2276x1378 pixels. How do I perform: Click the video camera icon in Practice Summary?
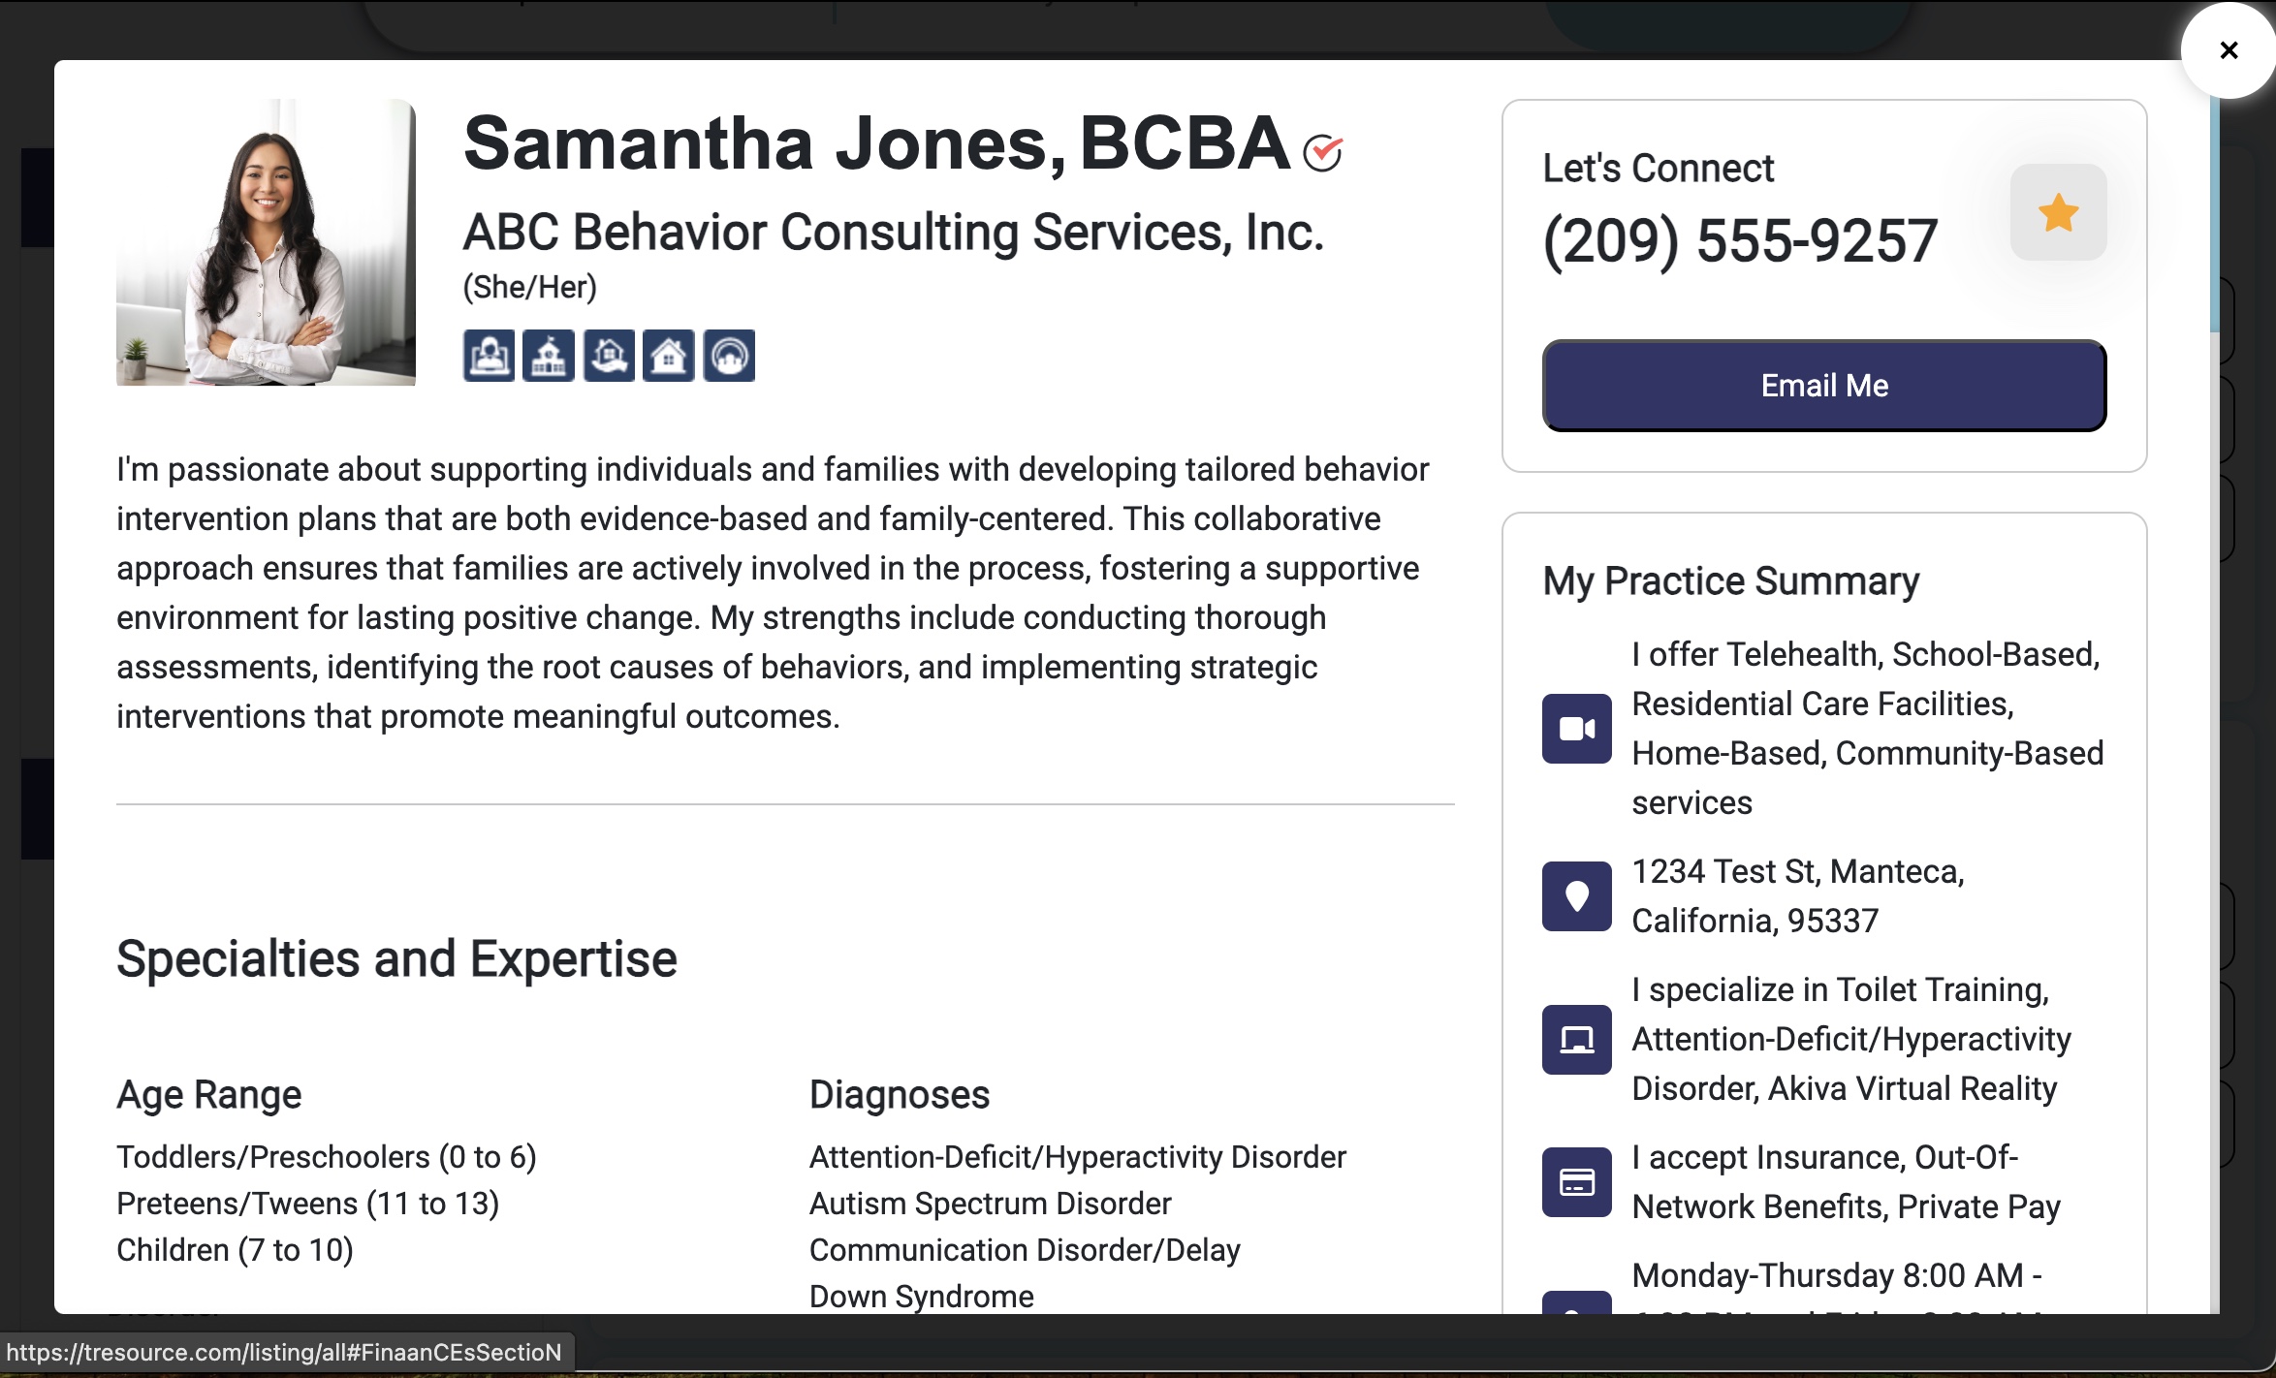coord(1576,729)
